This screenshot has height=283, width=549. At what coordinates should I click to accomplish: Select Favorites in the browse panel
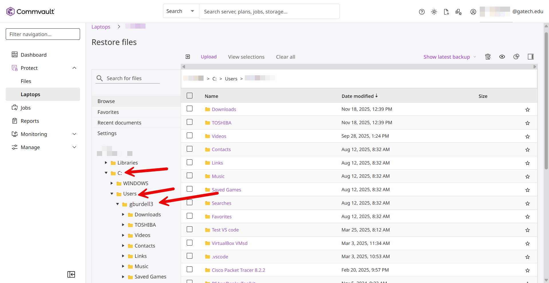[x=108, y=112]
